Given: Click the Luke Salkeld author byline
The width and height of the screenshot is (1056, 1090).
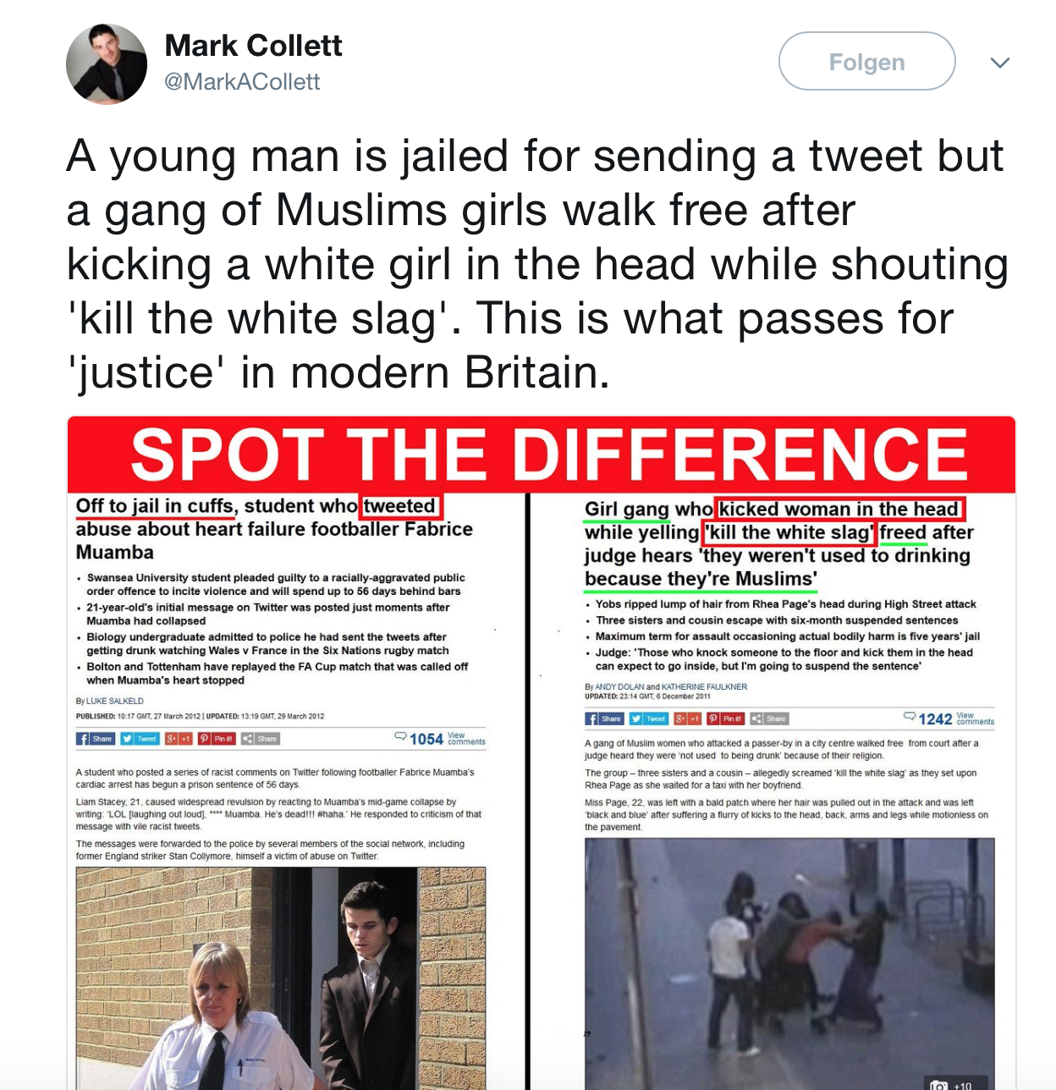Looking at the screenshot, I should click(115, 701).
